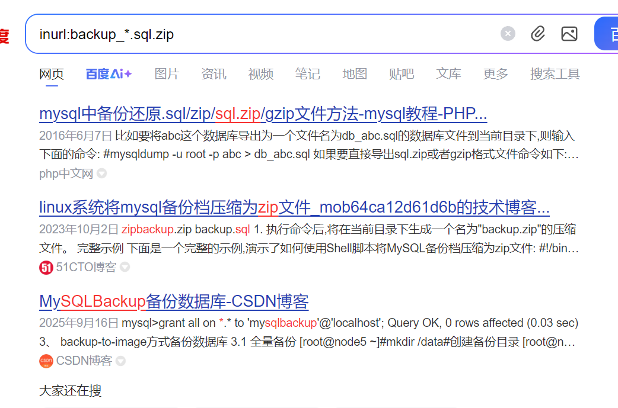
Task: Click the CSDN博客 source label
Action: [84, 361]
